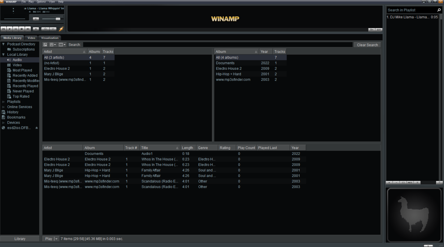Click the Eject open-file button
Image resolution: width=444 pixels, height=247 pixels.
coord(36,29)
